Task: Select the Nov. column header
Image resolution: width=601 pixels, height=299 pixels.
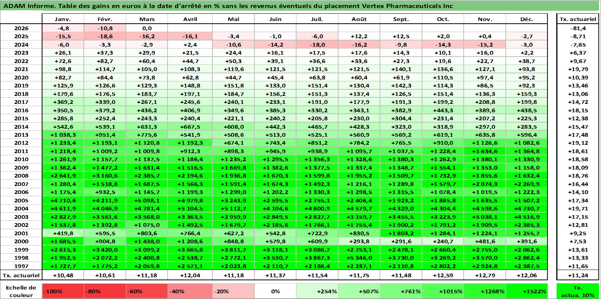Action: tap(485, 19)
